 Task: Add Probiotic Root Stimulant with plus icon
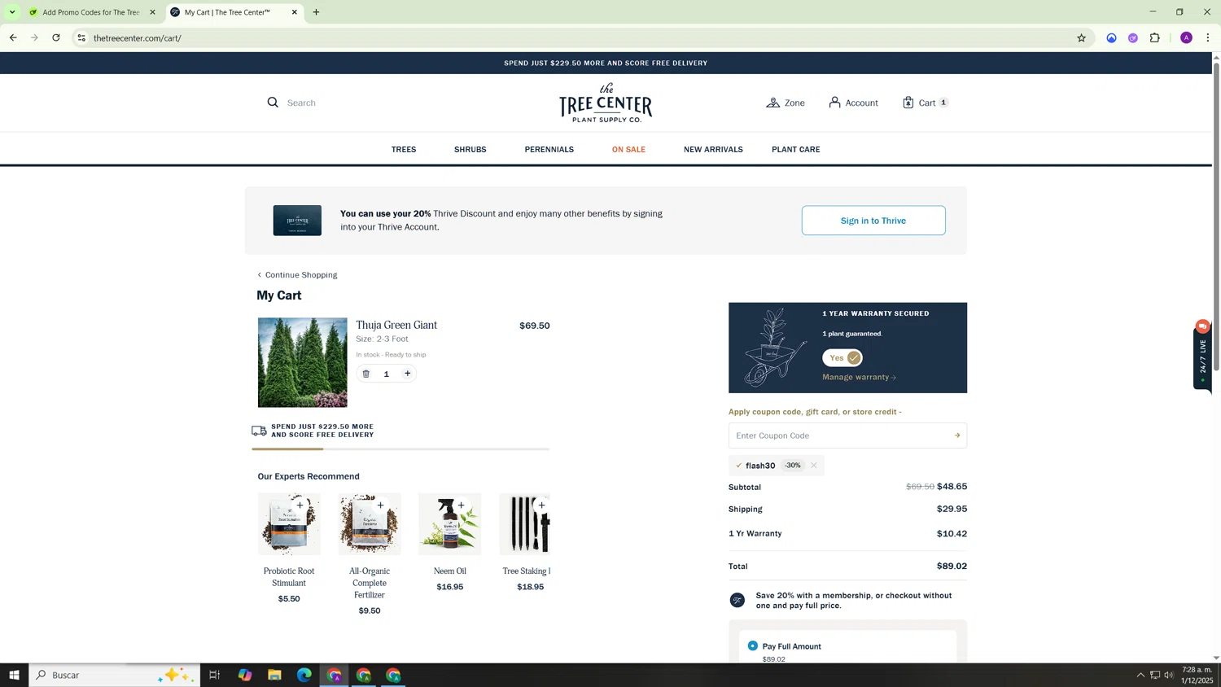pos(300,505)
